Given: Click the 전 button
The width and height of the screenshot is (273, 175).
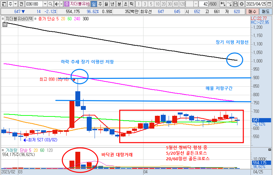Looking at the screenshot, I should pos(21,4).
